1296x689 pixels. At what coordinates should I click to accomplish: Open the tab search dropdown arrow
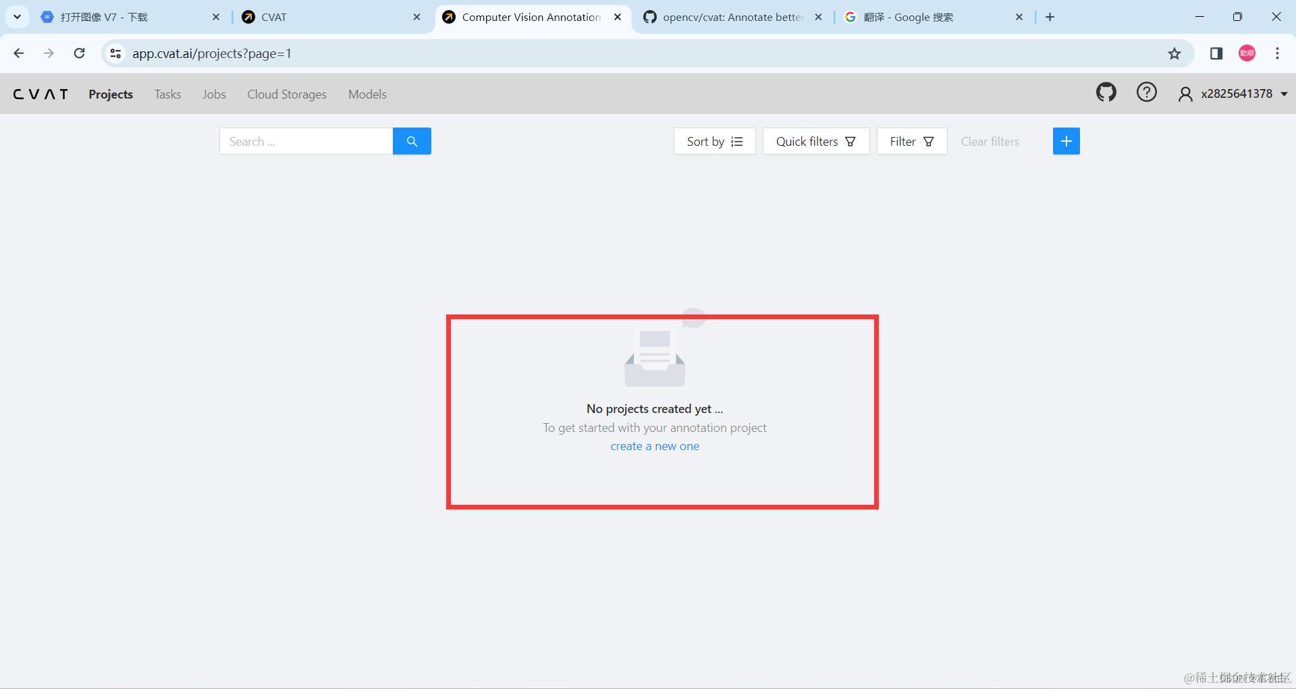[17, 17]
